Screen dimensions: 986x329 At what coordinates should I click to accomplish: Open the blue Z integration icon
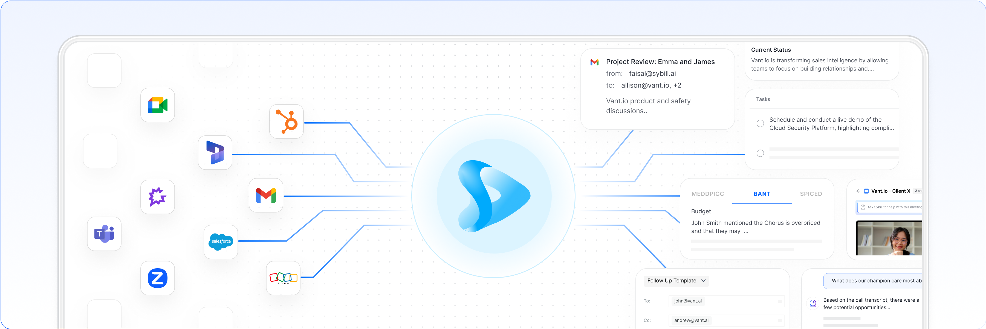click(157, 278)
